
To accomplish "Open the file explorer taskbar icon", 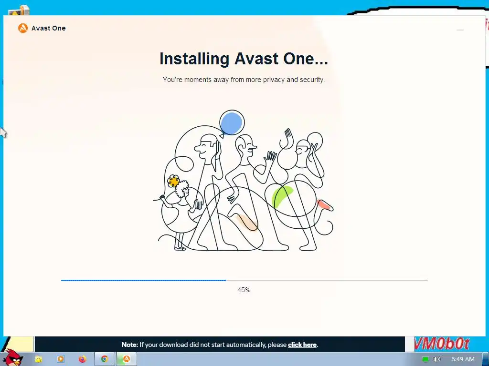I will [38, 359].
